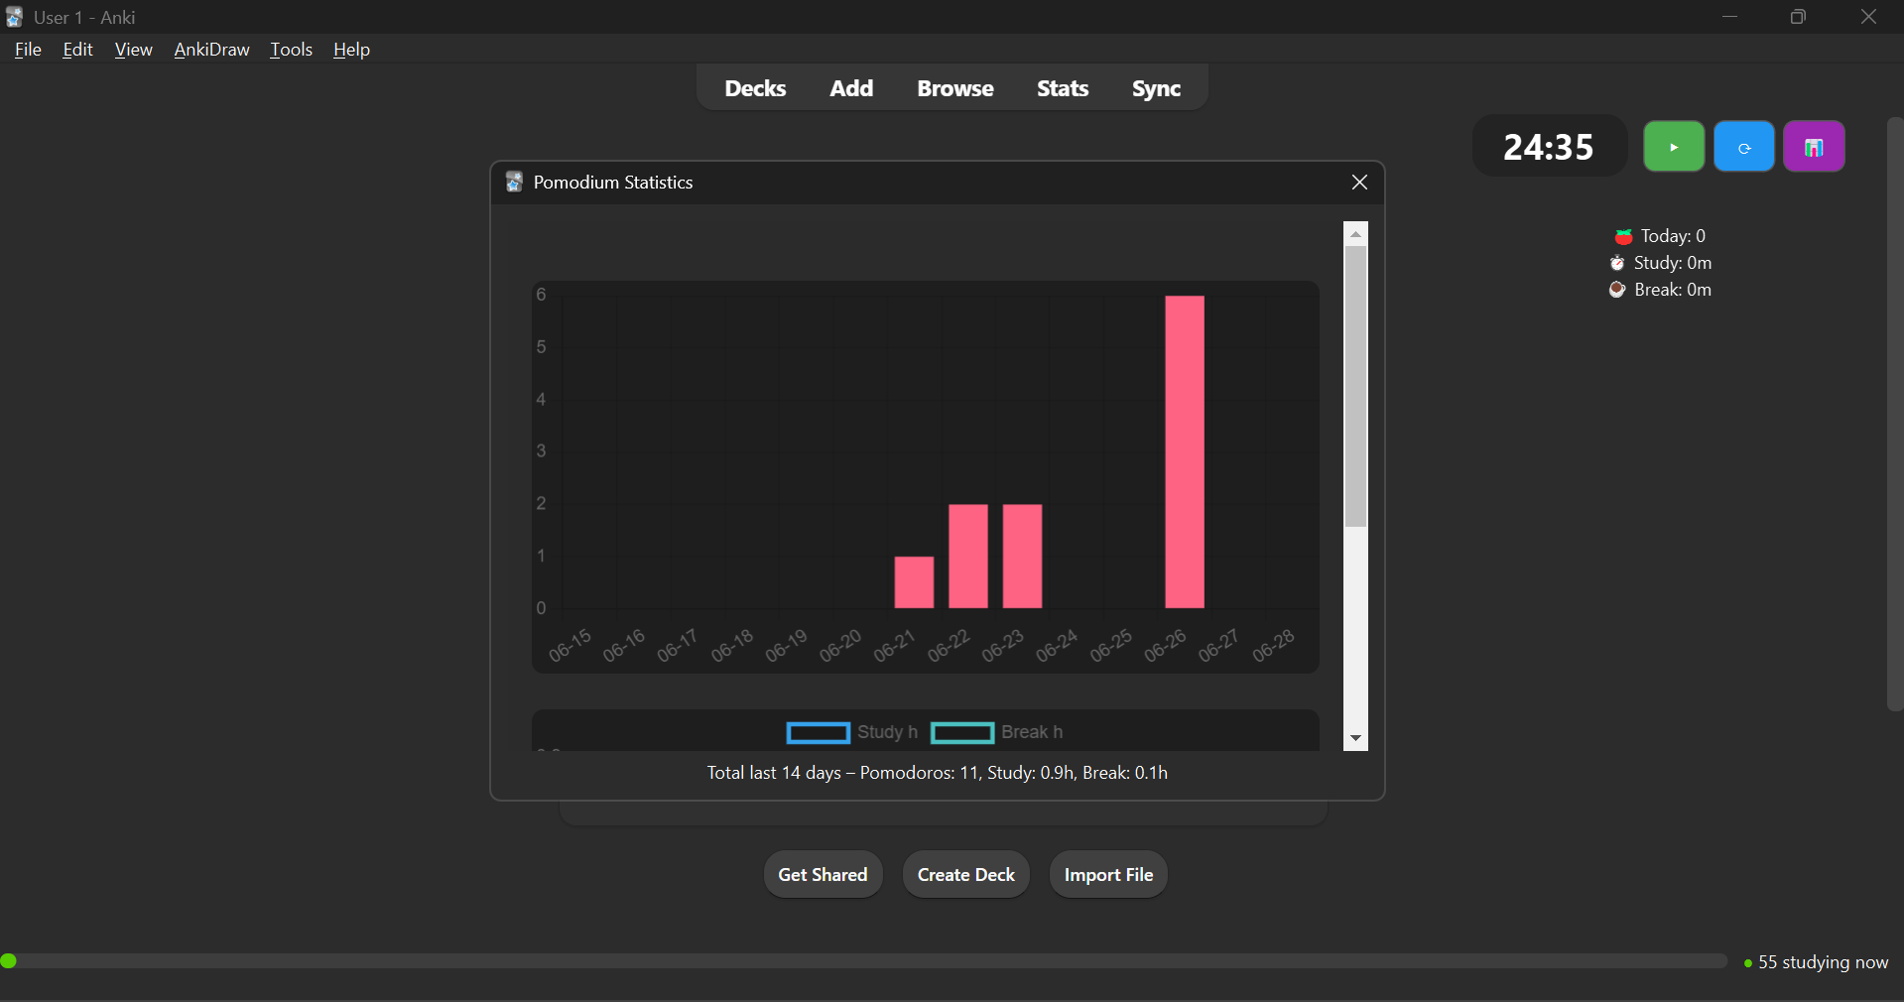Screen dimensions: 1904x1002
Task: Go to the Browse section
Action: coord(954,88)
